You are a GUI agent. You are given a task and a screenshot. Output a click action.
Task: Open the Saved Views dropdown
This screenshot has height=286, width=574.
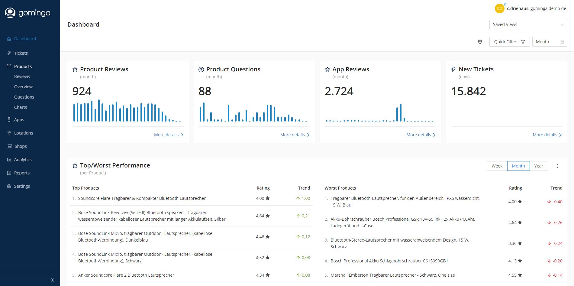[x=528, y=24]
